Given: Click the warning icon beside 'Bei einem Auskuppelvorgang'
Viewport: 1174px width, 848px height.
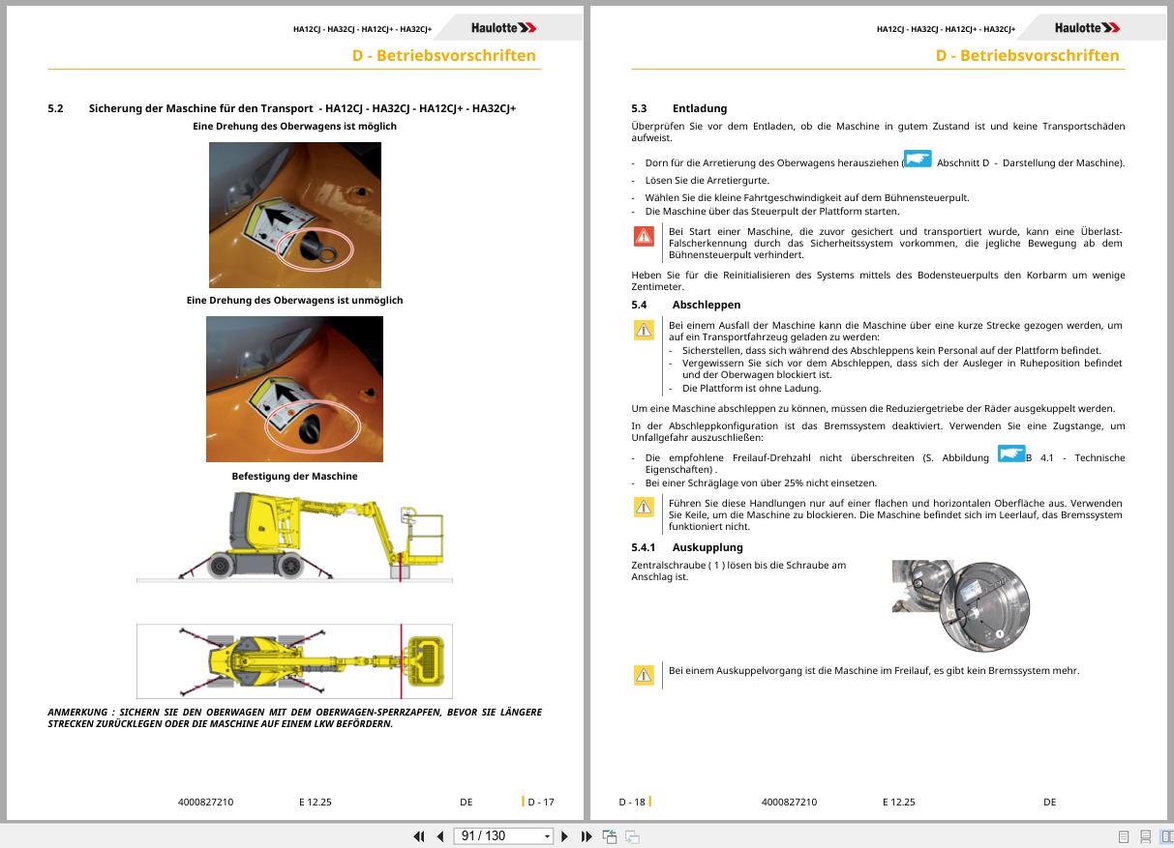Looking at the screenshot, I should 644,675.
